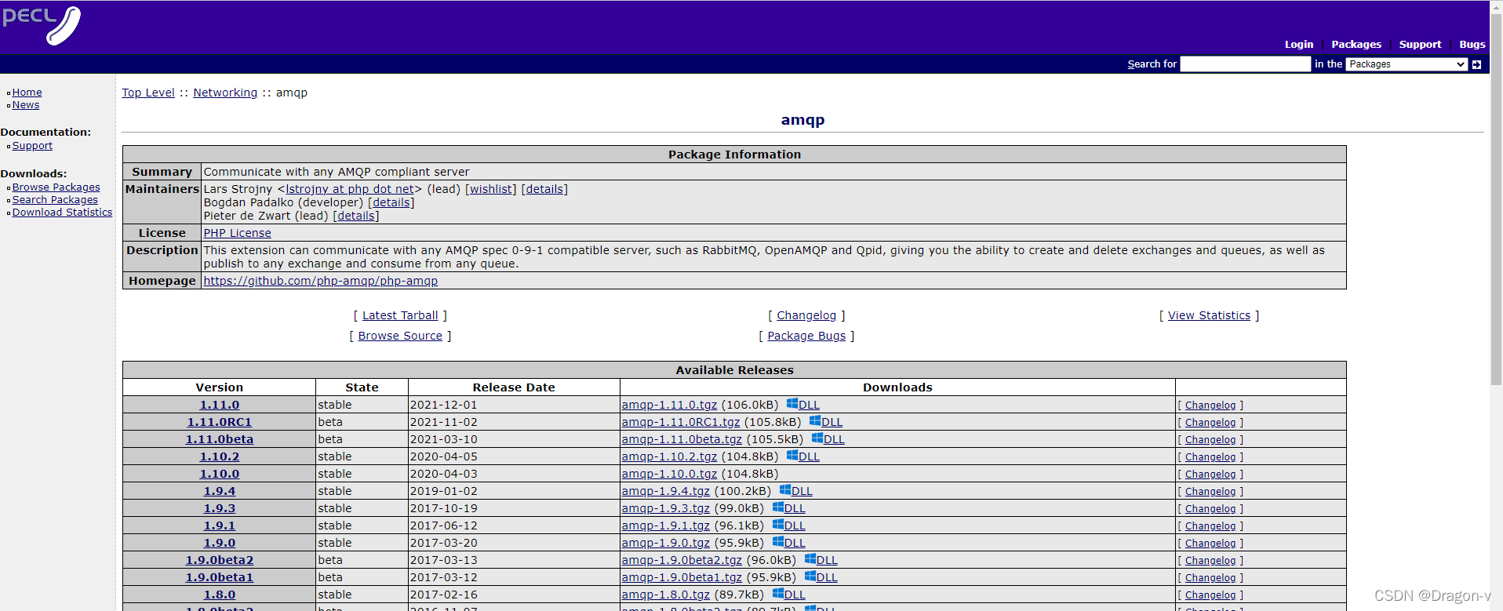Click Windows DLL icon for amqp-1.8.0
1503x611 pixels.
[778, 594]
